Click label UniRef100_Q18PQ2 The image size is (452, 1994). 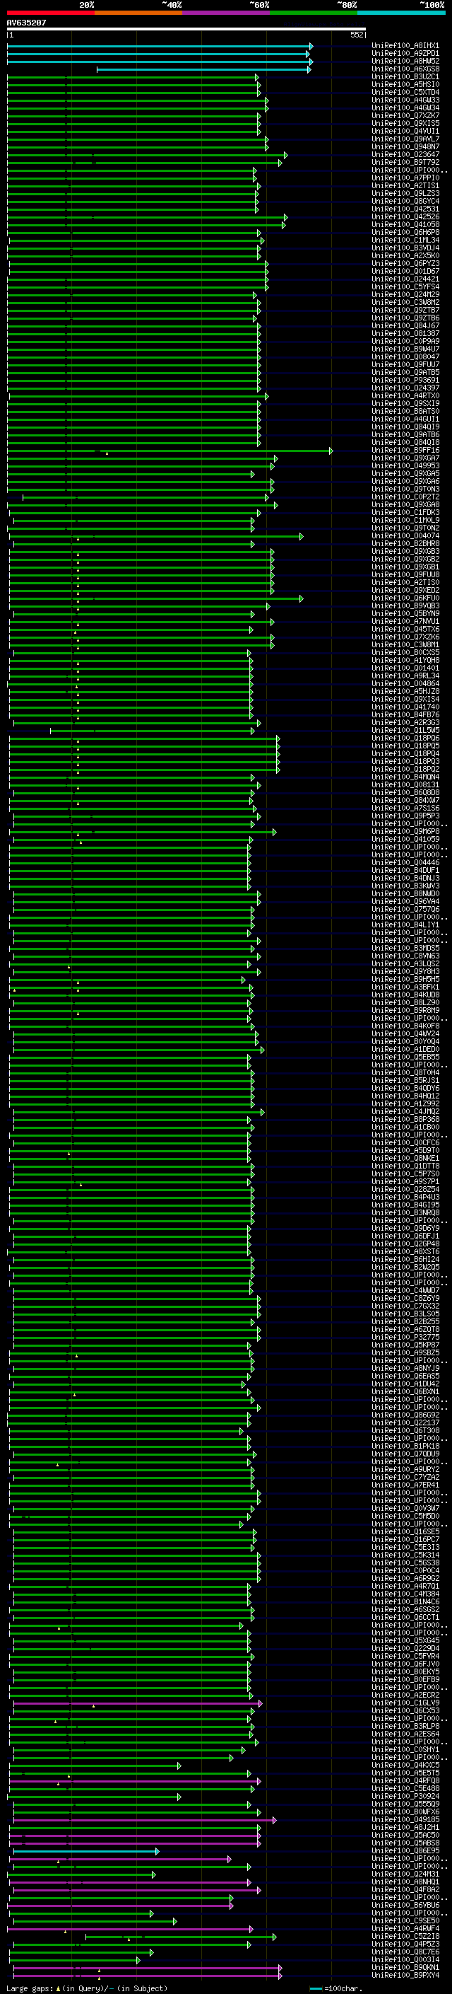405,769
